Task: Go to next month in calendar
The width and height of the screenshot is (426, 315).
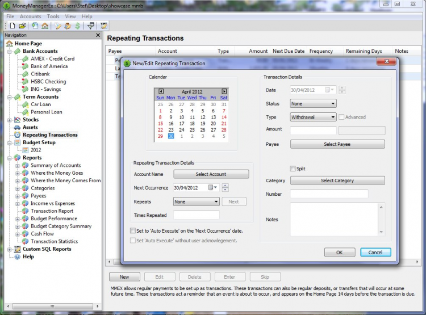Action: click(x=224, y=91)
